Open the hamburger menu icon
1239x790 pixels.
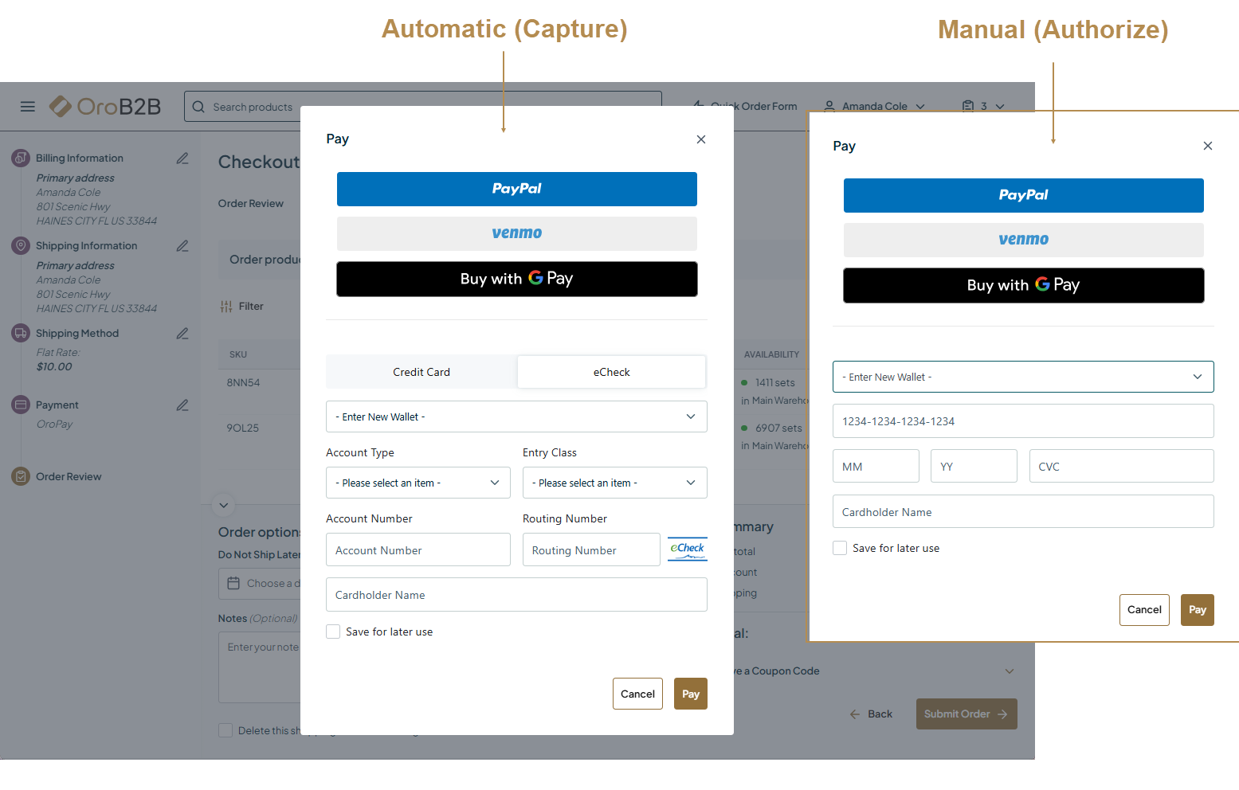28,107
